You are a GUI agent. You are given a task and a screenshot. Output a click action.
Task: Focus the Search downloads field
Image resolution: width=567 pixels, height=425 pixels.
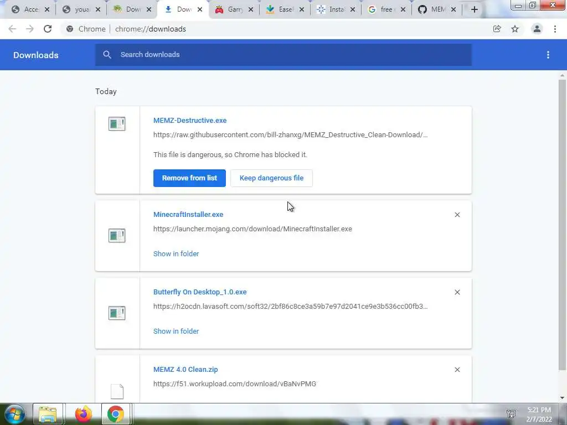click(283, 55)
